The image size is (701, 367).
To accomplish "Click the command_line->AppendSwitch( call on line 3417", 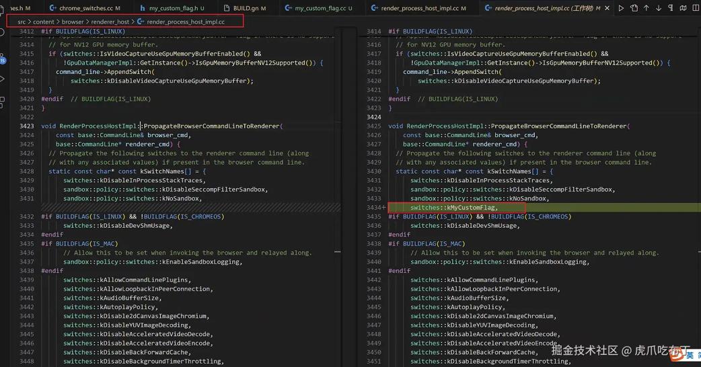I will pyautogui.click(x=105, y=72).
